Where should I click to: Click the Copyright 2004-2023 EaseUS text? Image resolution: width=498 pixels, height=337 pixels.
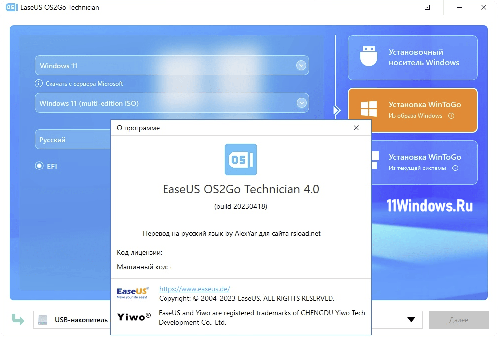pyautogui.click(x=247, y=298)
